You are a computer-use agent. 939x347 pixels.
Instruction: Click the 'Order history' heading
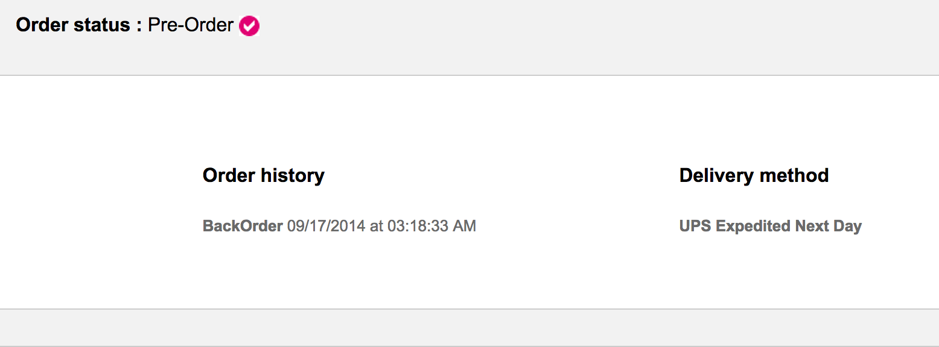[263, 175]
